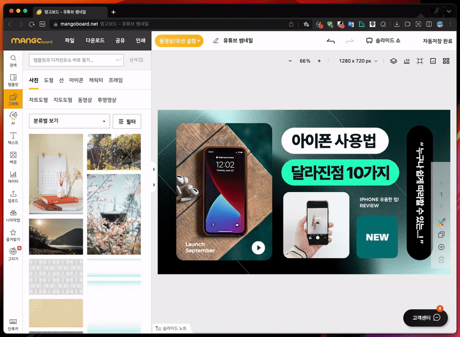Screen dimensions: 460x337
Task: Switch to the 투명영상 tab
Action: [107, 100]
